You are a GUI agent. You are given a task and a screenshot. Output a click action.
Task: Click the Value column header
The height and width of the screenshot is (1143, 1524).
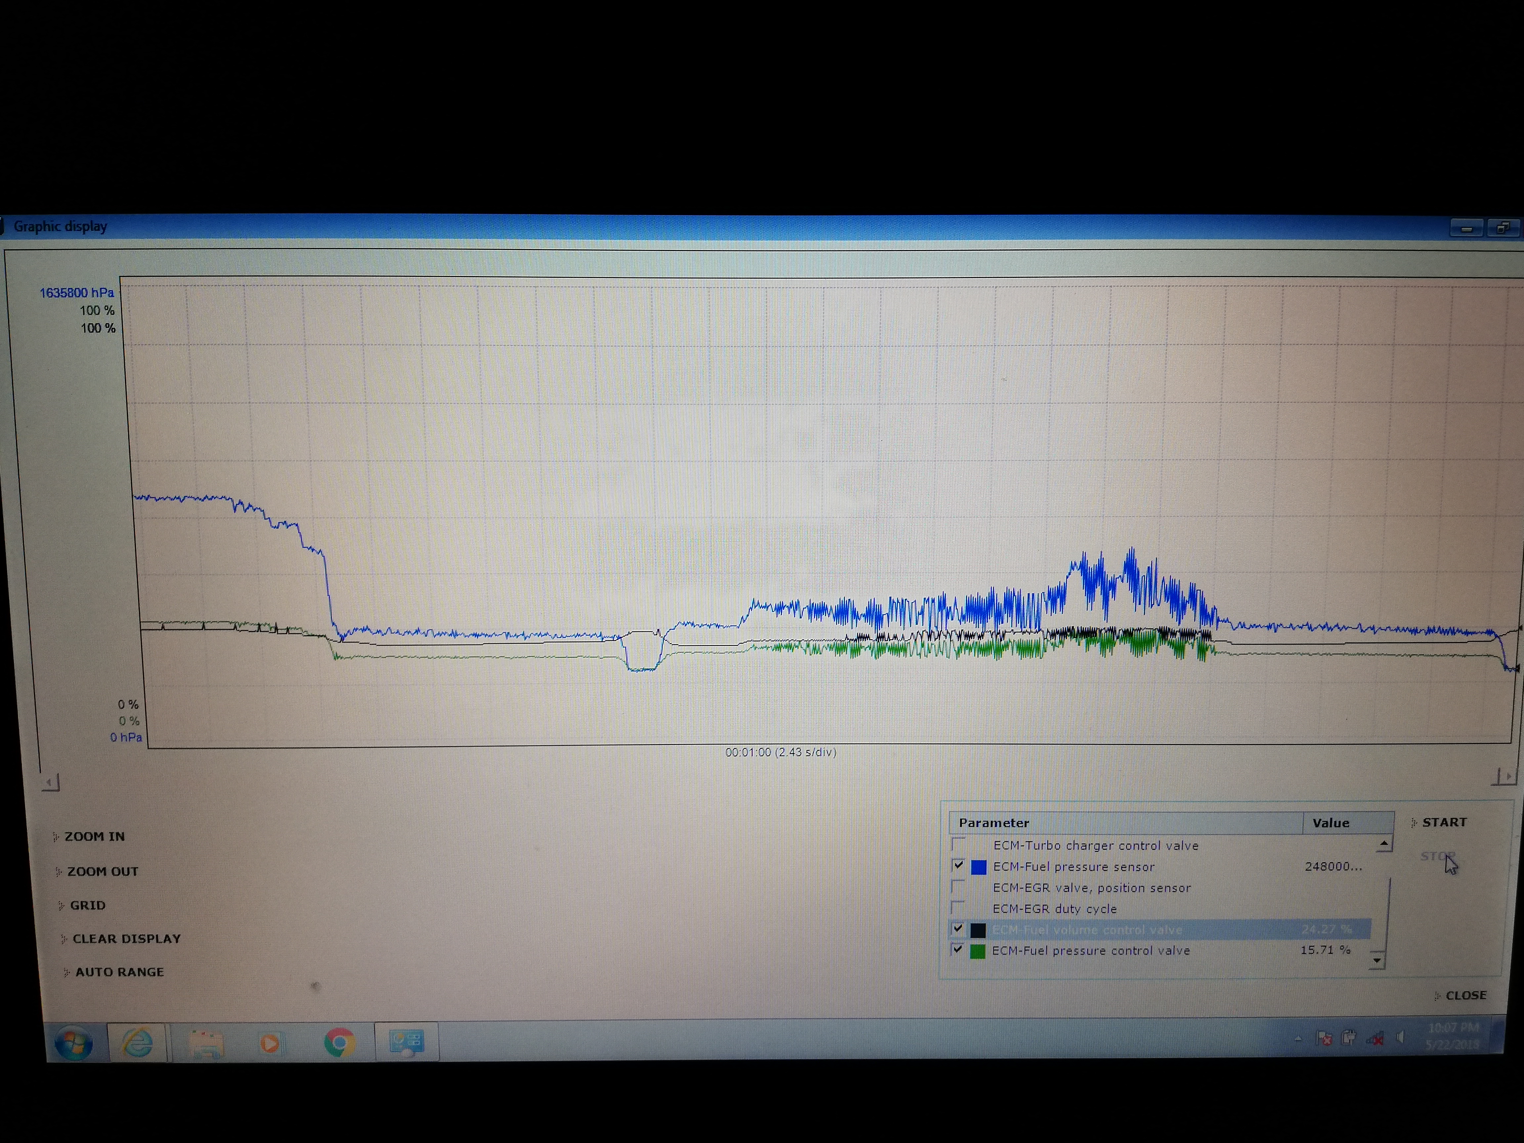[1348, 823]
